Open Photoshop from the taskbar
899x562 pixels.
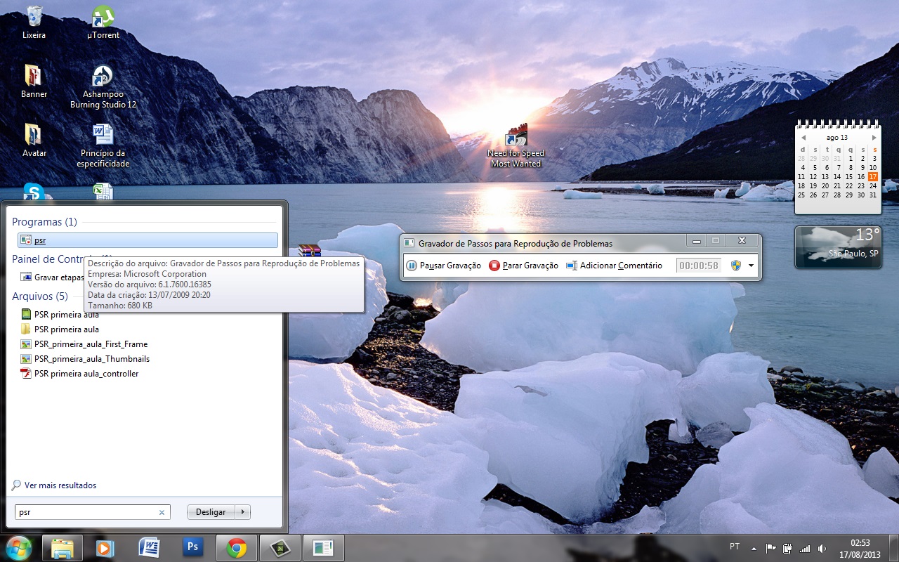193,548
